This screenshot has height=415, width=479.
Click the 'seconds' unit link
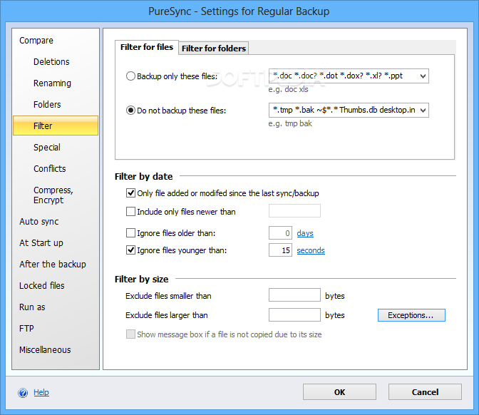coord(311,250)
